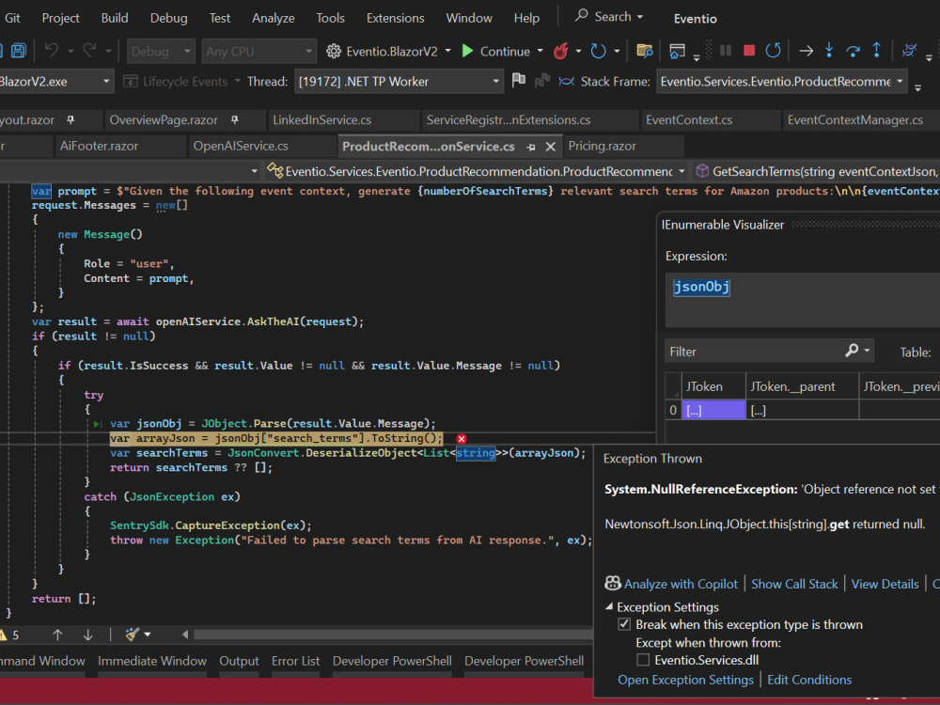The image size is (940, 705).
Task: Click the Edit Conditions link
Action: [x=809, y=680]
